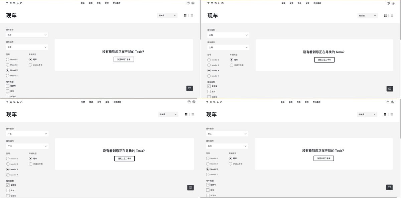
Task: Click the Tesla logo in the Guangzhou window
Action: (x=14, y=102)
